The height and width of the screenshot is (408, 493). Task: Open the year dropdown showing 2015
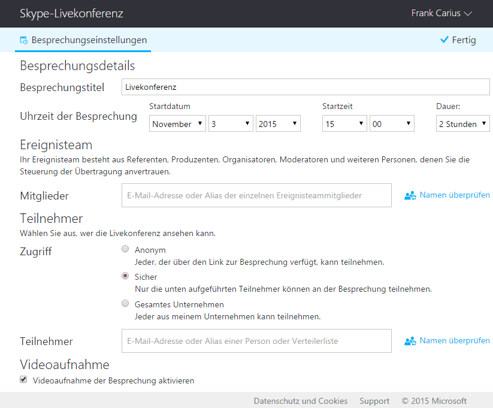tap(278, 123)
